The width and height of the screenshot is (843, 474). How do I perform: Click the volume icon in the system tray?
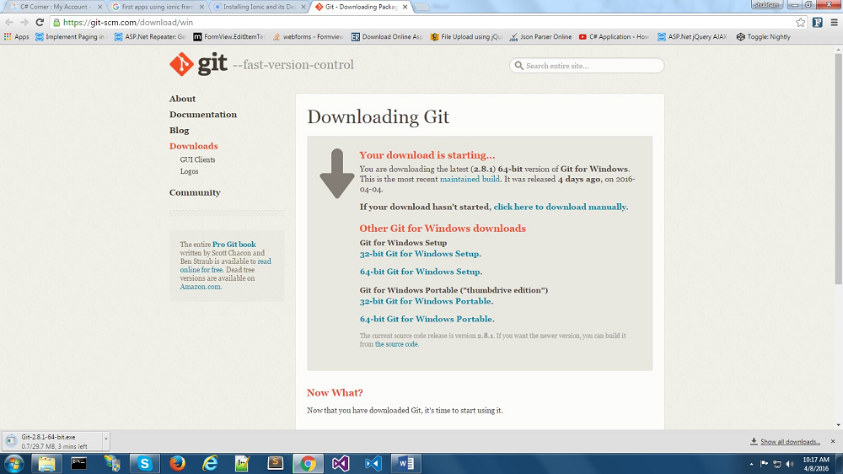[x=789, y=464]
